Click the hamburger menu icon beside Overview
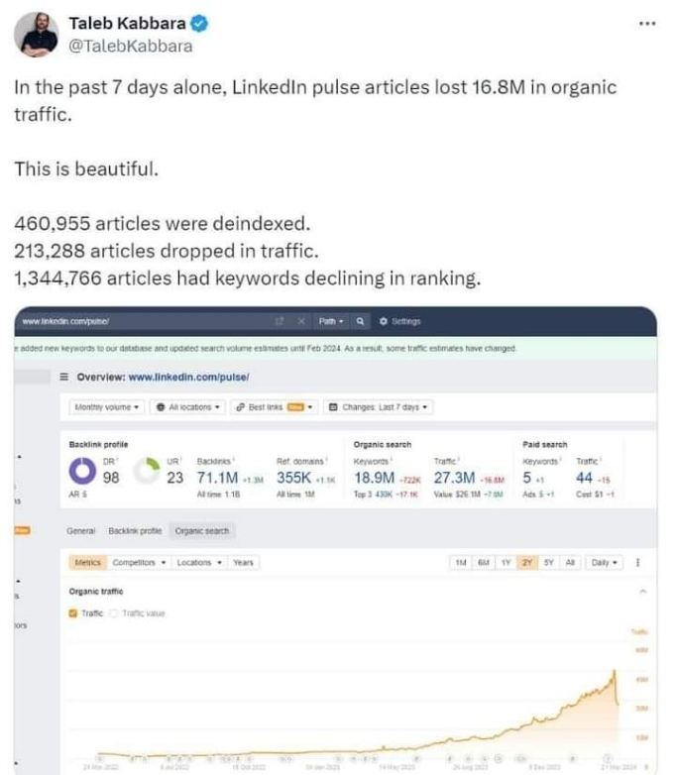This screenshot has height=775, width=676. [x=63, y=378]
